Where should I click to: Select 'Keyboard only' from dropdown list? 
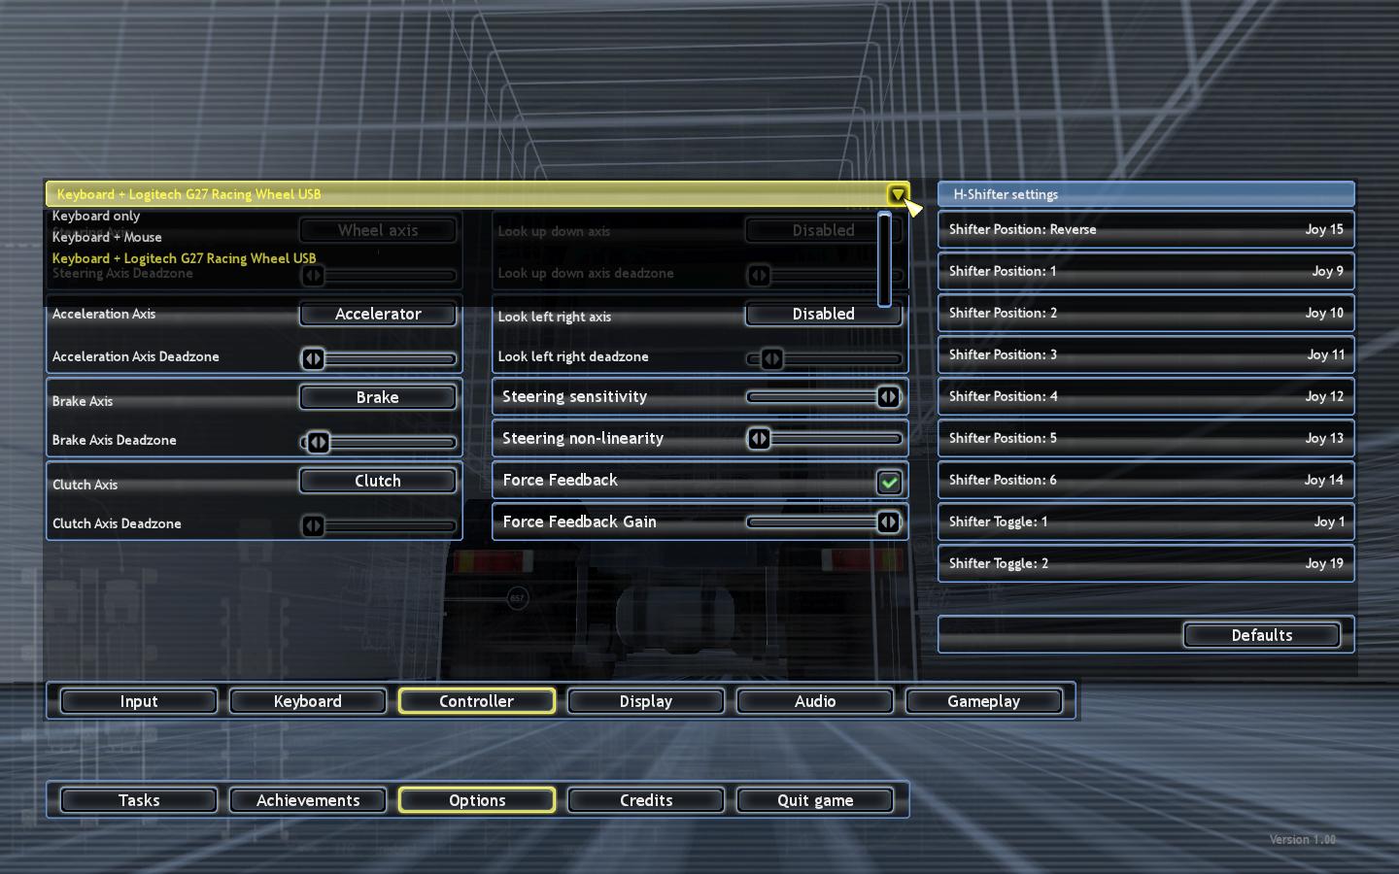96,216
